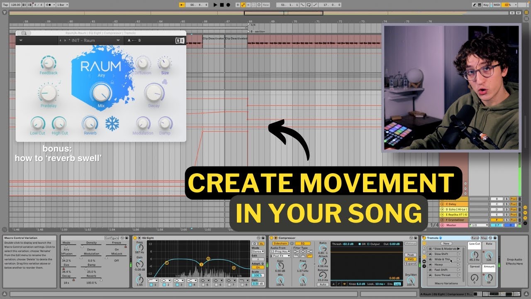Toggle the GR checkbox in Compressor display
The image size is (531, 299).
(x=360, y=244)
